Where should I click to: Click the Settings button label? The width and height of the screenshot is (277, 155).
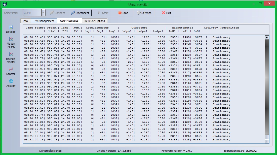tap(146, 13)
